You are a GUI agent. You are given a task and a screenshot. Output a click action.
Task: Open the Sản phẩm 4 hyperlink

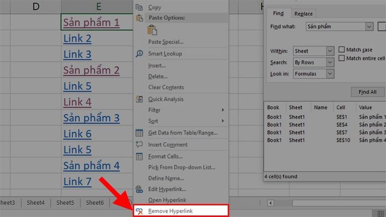point(92,166)
